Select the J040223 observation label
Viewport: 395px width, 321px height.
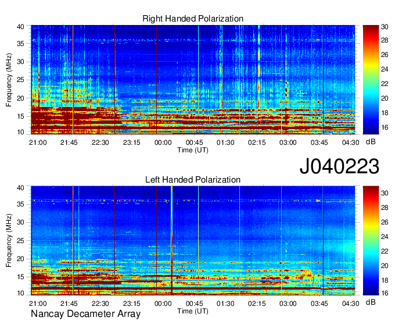tap(339, 166)
